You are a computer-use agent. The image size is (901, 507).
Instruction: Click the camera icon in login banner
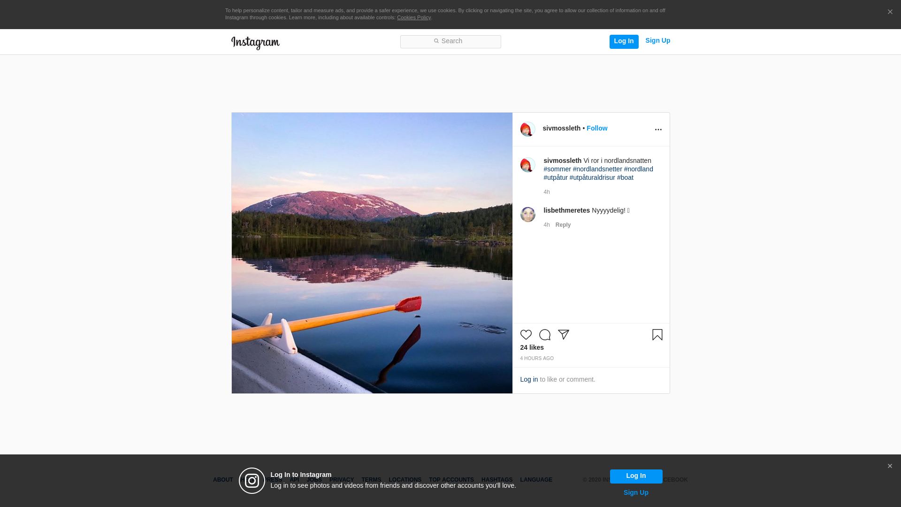tap(252, 481)
